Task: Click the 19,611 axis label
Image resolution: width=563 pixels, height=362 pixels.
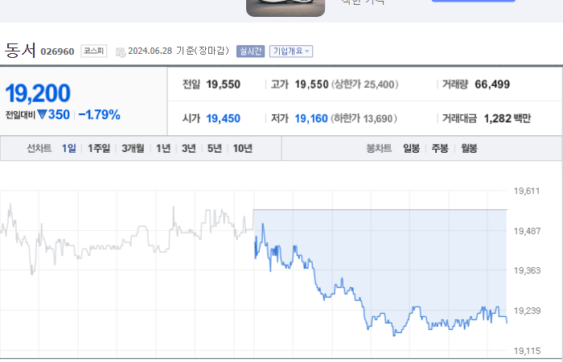Action: [x=527, y=191]
